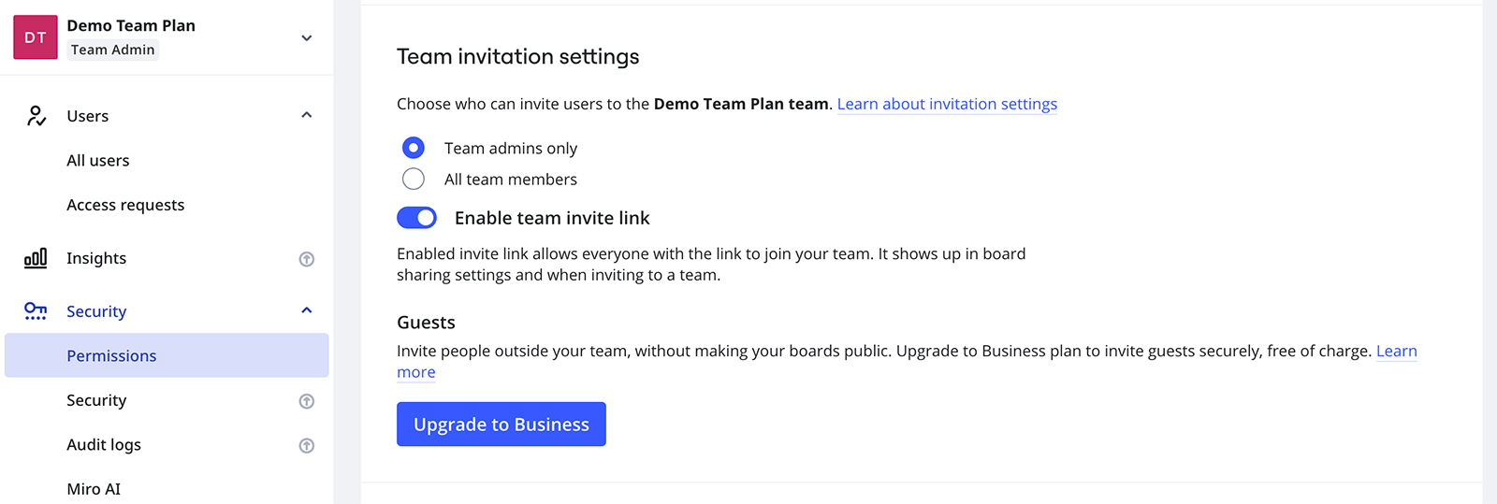The height and width of the screenshot is (504, 1497).
Task: Click the DT team avatar icon
Action: click(x=36, y=37)
